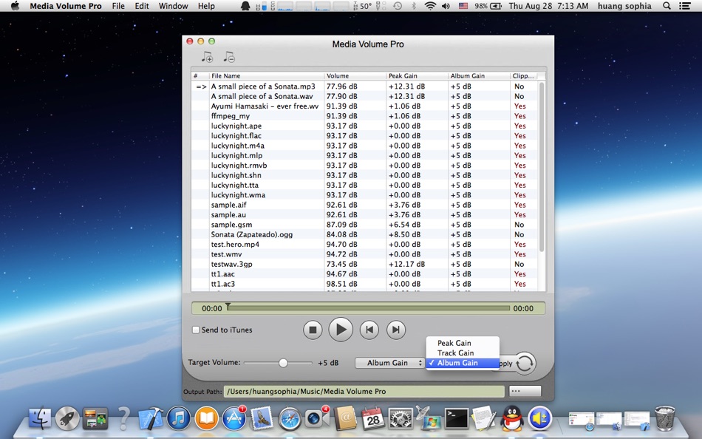Skip to the previous track
The image size is (702, 439).
pos(369,330)
